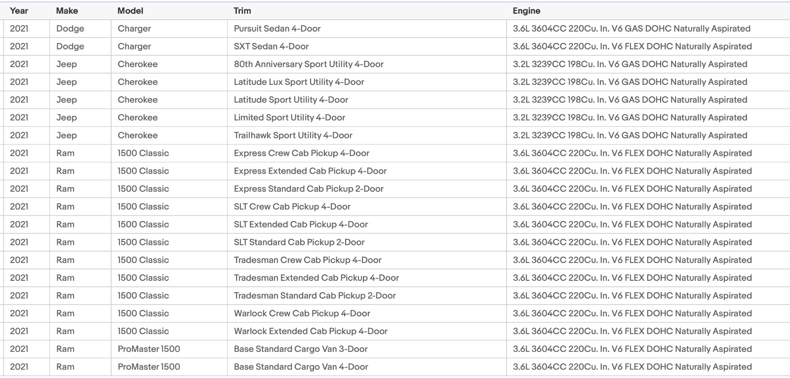The height and width of the screenshot is (378, 790).
Task: Click 2021 in Warlock Extended Cab row
Action: point(19,331)
